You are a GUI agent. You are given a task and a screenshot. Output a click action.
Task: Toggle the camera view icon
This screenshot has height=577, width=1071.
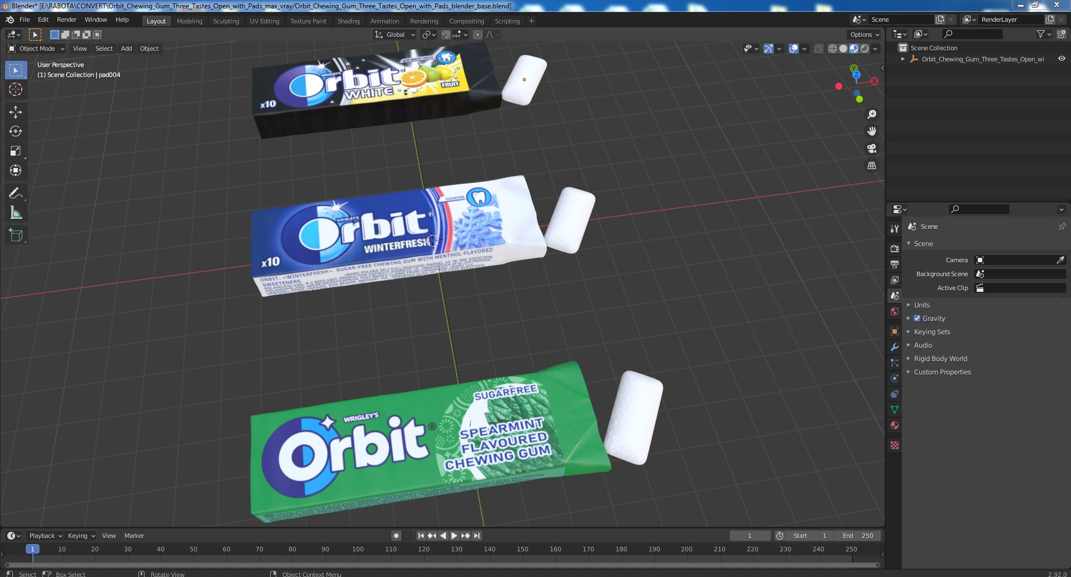tap(872, 148)
